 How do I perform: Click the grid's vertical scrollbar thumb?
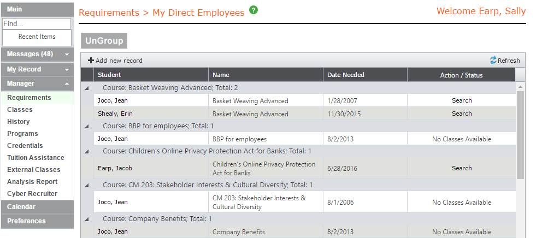tap(520, 134)
